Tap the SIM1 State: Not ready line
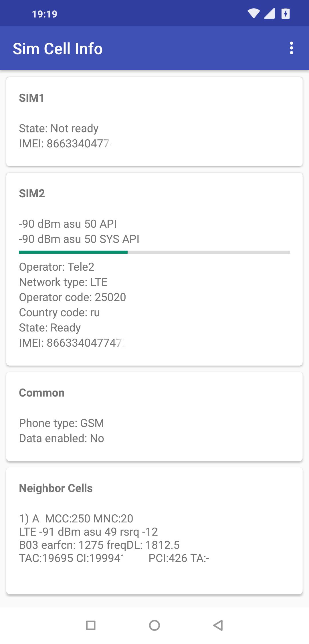The height and width of the screenshot is (644, 309). click(59, 128)
